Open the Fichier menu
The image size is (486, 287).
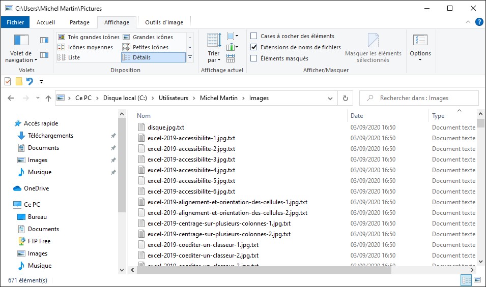[15, 22]
